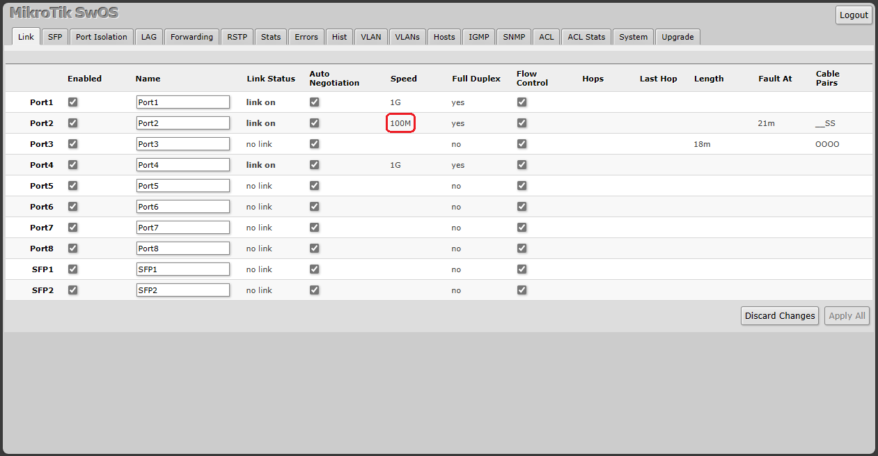878x456 pixels.
Task: Open the Upgrade tab
Action: coord(677,37)
